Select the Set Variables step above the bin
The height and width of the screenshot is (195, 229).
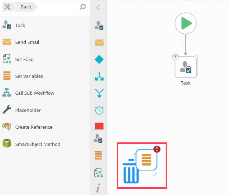click(146, 160)
